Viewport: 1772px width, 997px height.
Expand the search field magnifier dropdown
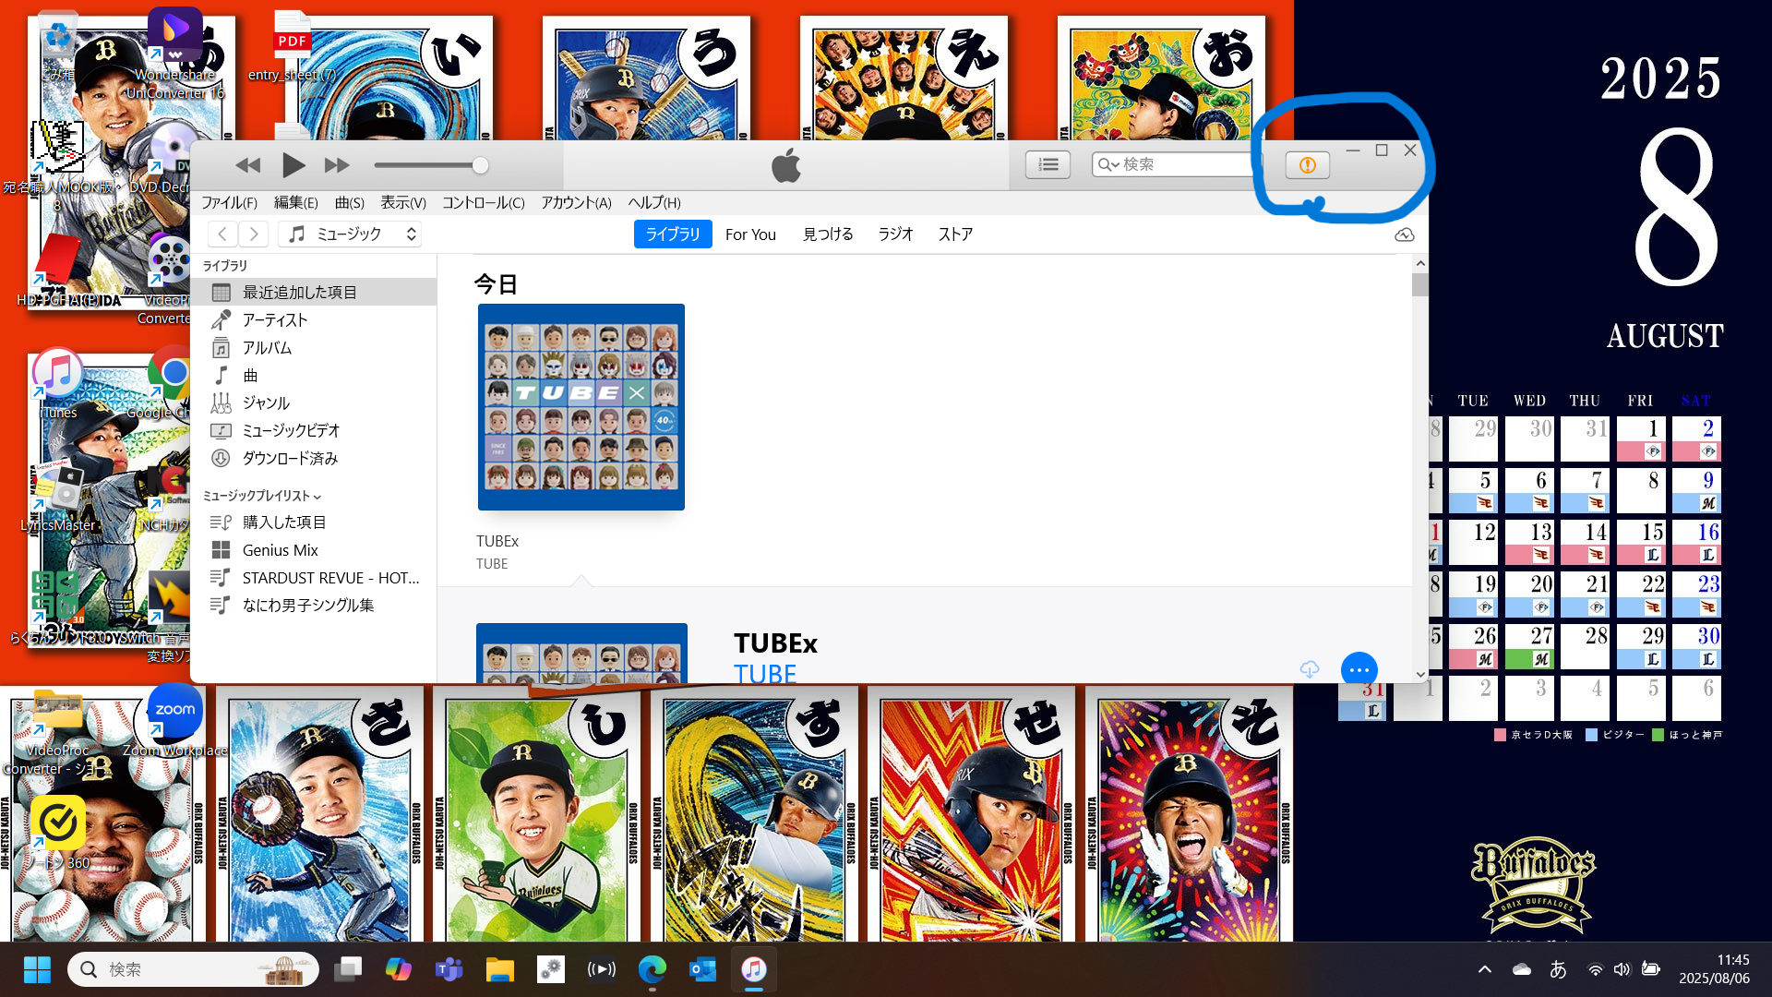pos(1107,164)
